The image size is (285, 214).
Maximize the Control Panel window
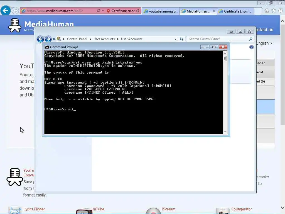point(240,31)
